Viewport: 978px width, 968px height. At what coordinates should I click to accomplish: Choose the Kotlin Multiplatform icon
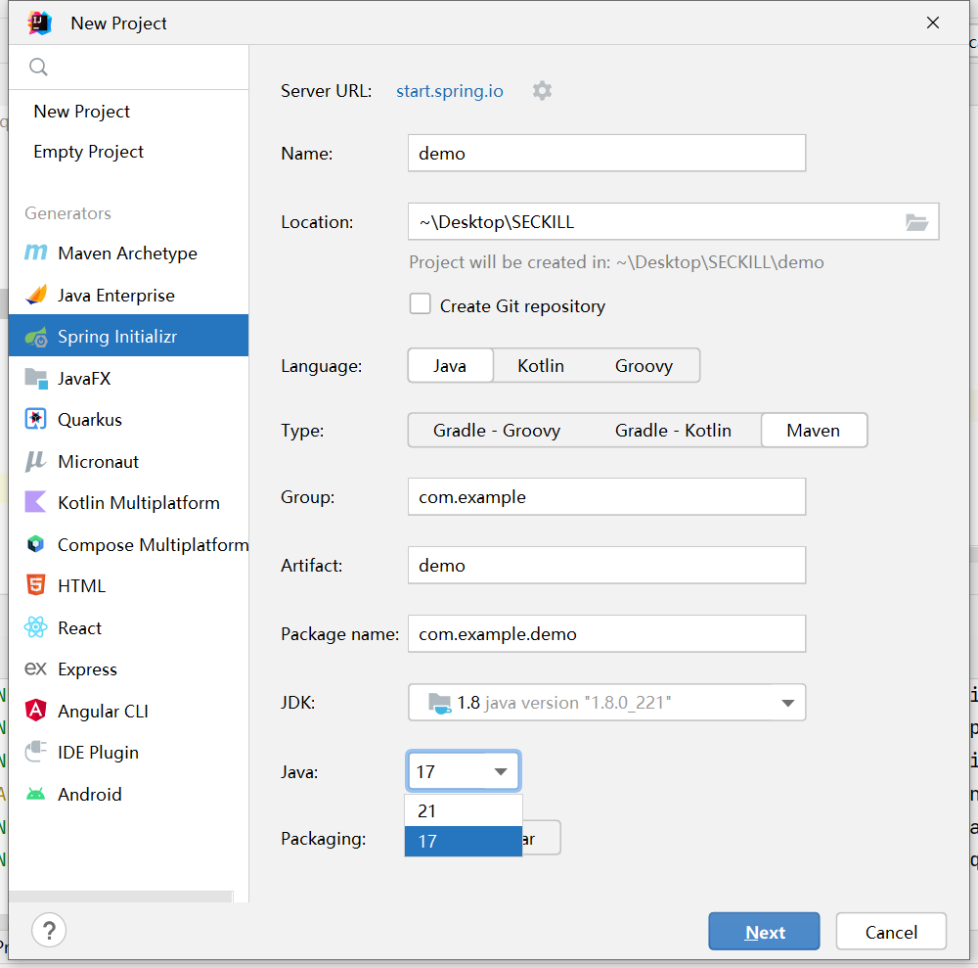pos(36,503)
